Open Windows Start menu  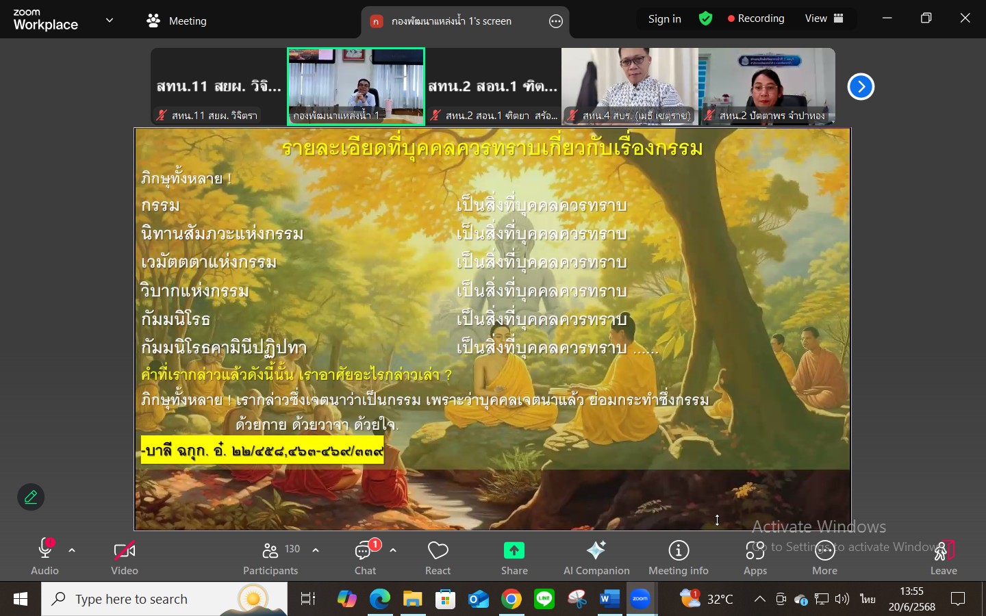pyautogui.click(x=21, y=600)
